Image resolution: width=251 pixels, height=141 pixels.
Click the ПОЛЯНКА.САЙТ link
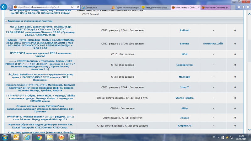click(x=213, y=44)
